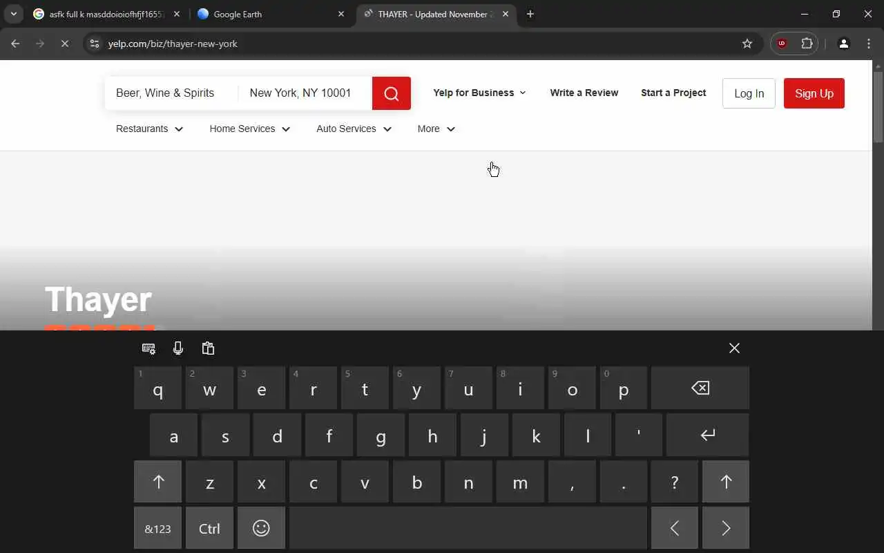Image resolution: width=884 pixels, height=553 pixels.
Task: Tap the m key on keyboard
Action: click(520, 482)
